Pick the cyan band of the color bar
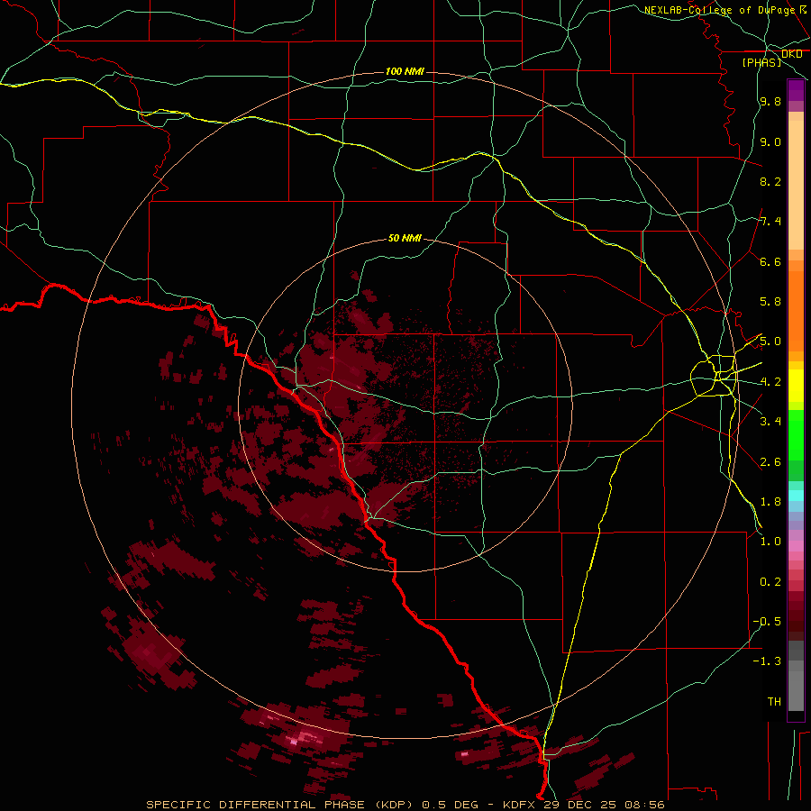The height and width of the screenshot is (811, 811). 796,496
